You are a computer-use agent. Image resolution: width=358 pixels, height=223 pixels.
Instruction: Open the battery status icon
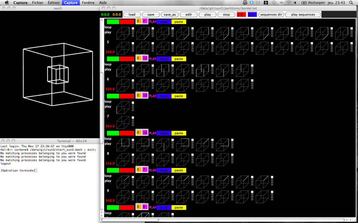pos(304,3)
